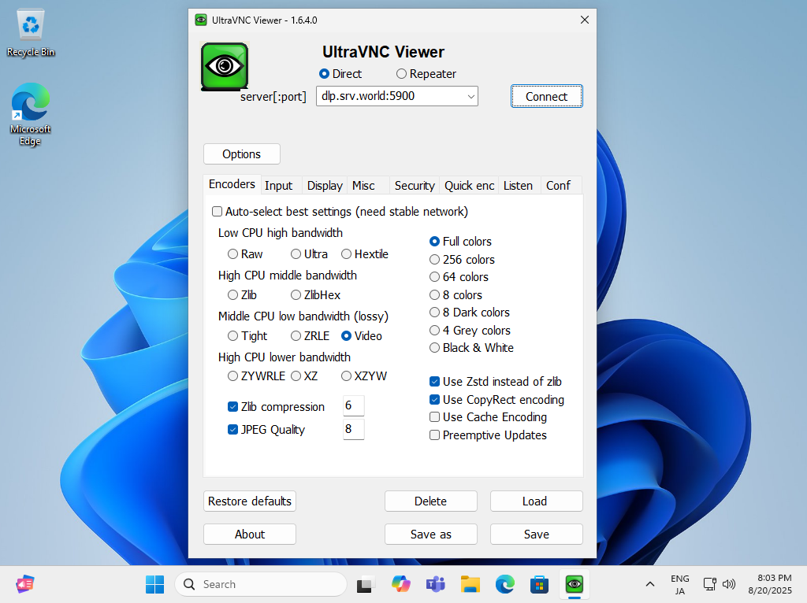Open volume tray icon
807x603 pixels.
tap(728, 584)
